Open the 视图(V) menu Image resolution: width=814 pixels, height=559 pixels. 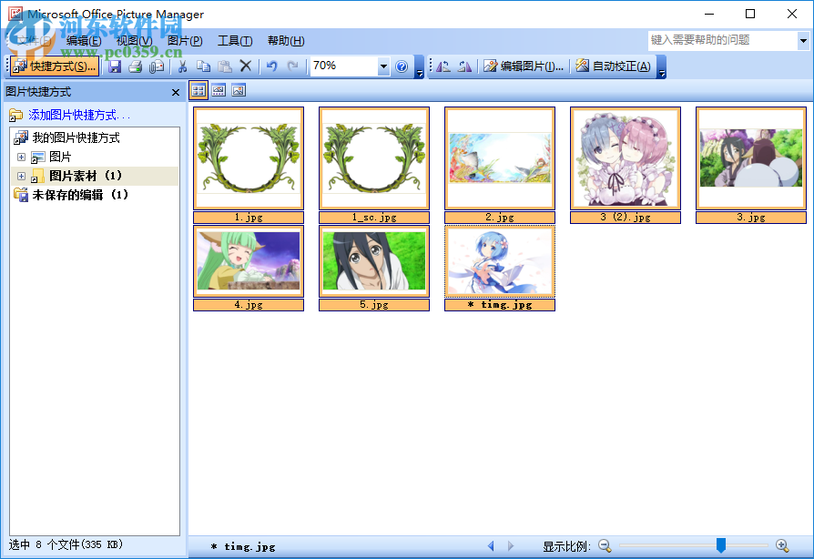point(135,41)
